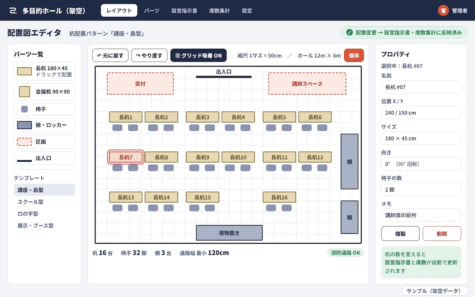The width and height of the screenshot is (475, 297).
Task: Apply the スクール型 template
Action: point(44,202)
